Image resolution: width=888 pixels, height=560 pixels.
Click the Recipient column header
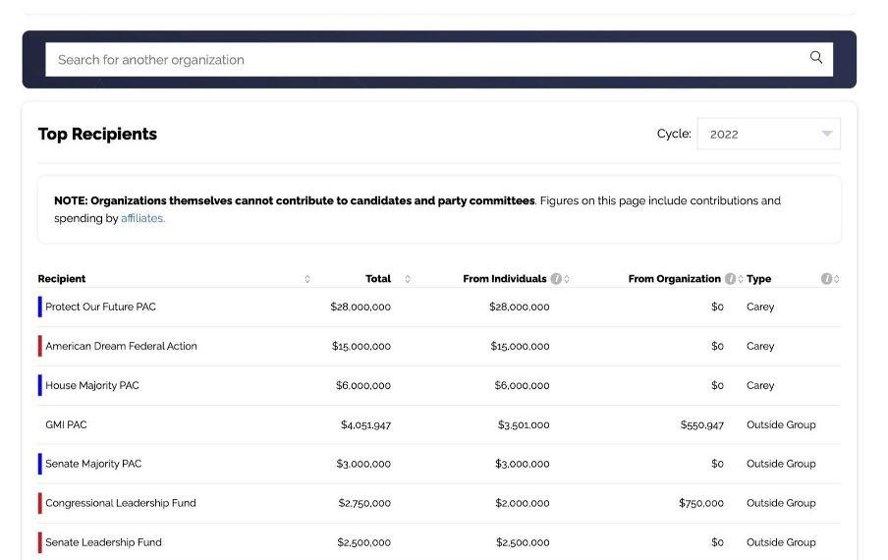click(62, 279)
